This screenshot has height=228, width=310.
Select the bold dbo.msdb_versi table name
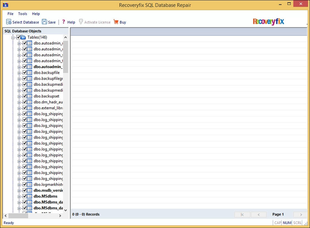(x=48, y=190)
